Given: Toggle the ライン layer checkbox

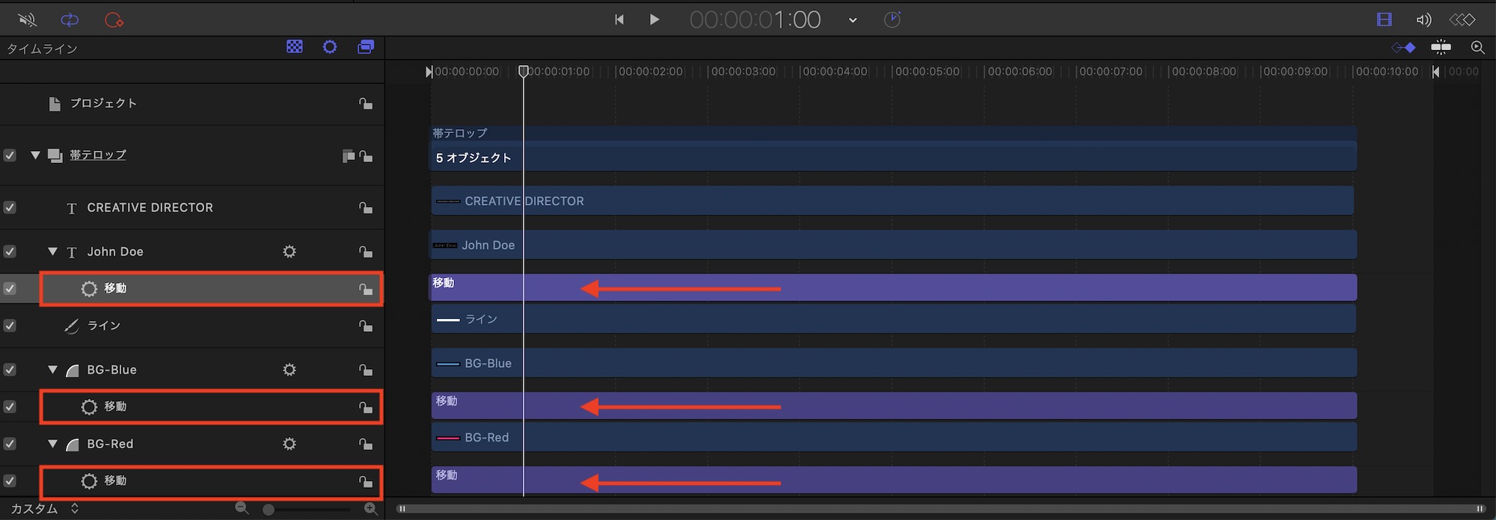Looking at the screenshot, I should pos(10,326).
